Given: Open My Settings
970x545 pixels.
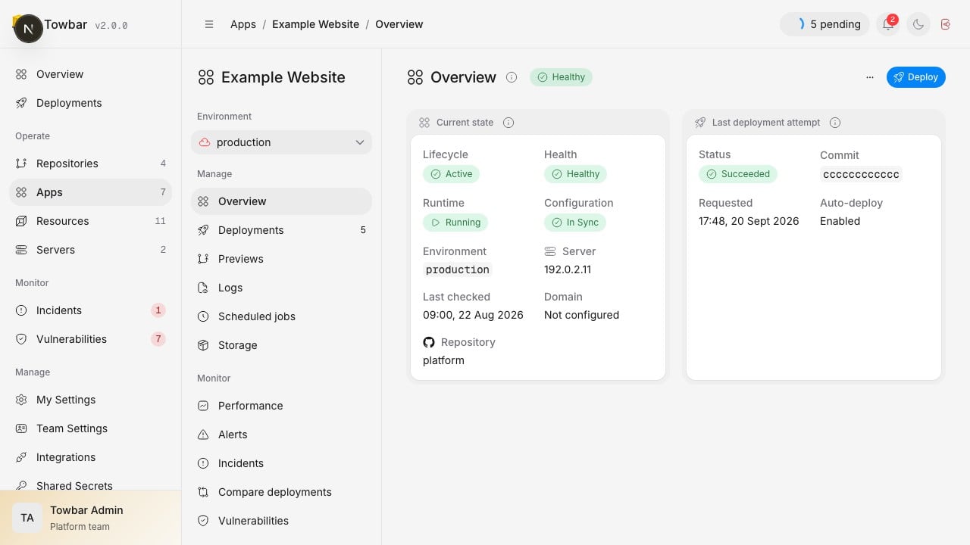Looking at the screenshot, I should point(90,400).
